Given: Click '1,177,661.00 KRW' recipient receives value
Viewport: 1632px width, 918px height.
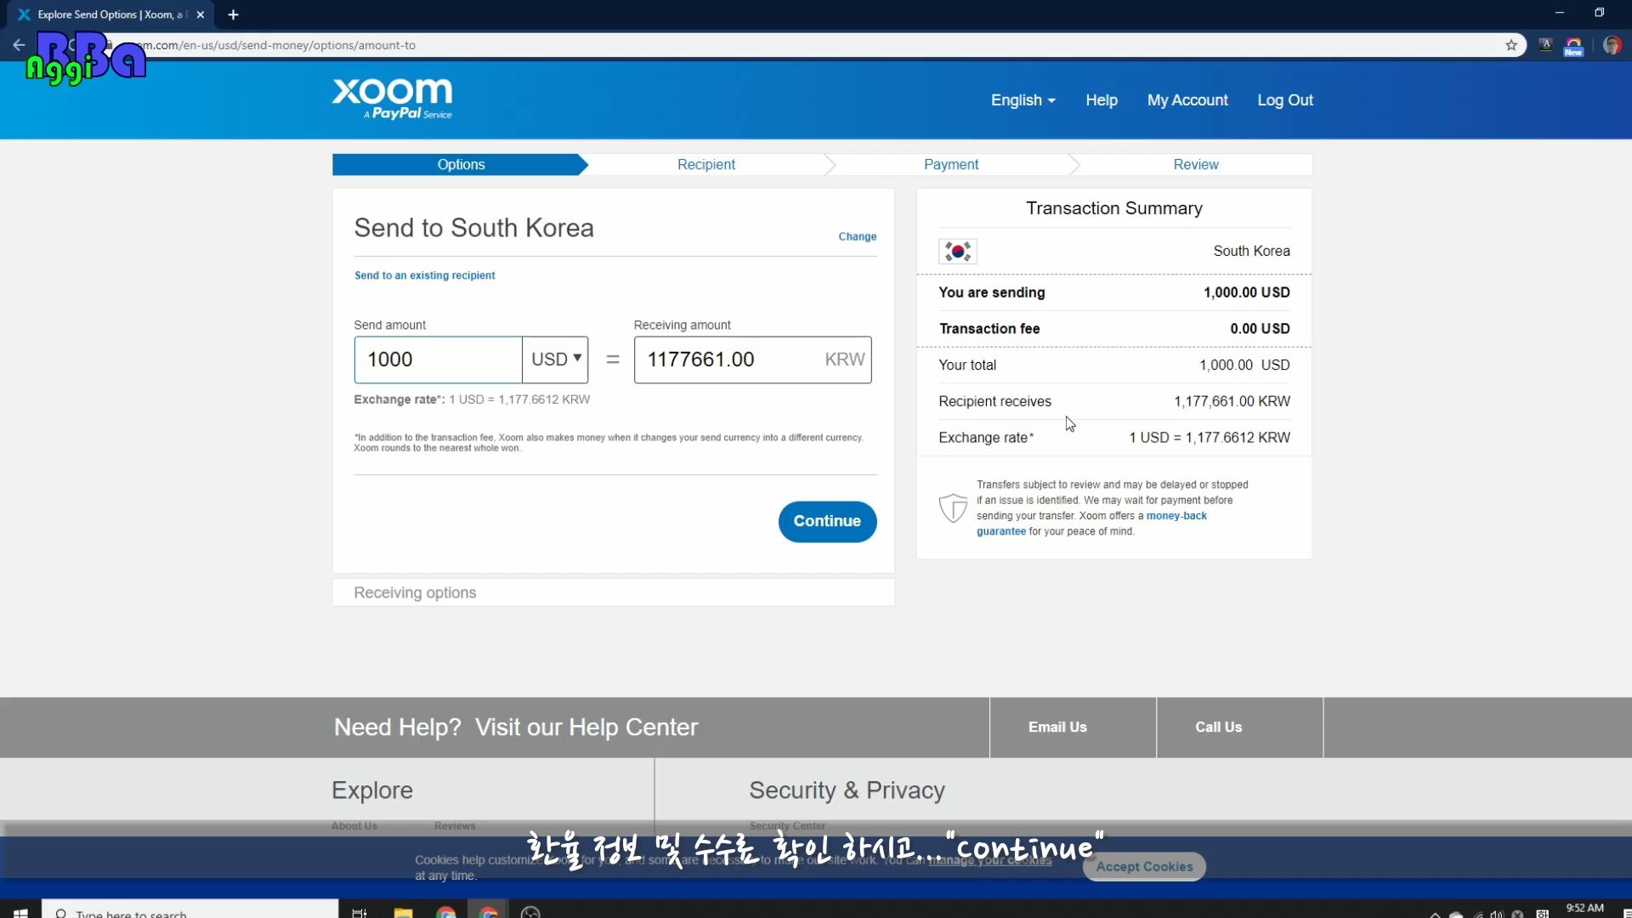Looking at the screenshot, I should point(1232,401).
